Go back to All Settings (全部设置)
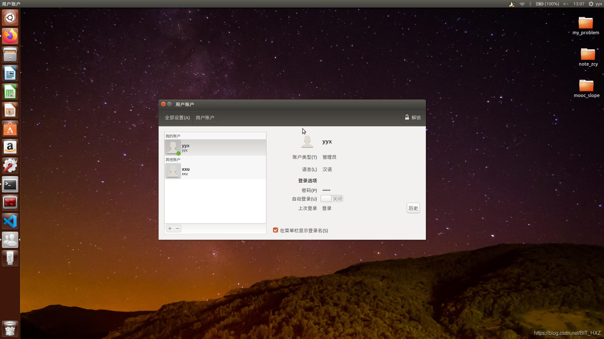 coord(177,117)
